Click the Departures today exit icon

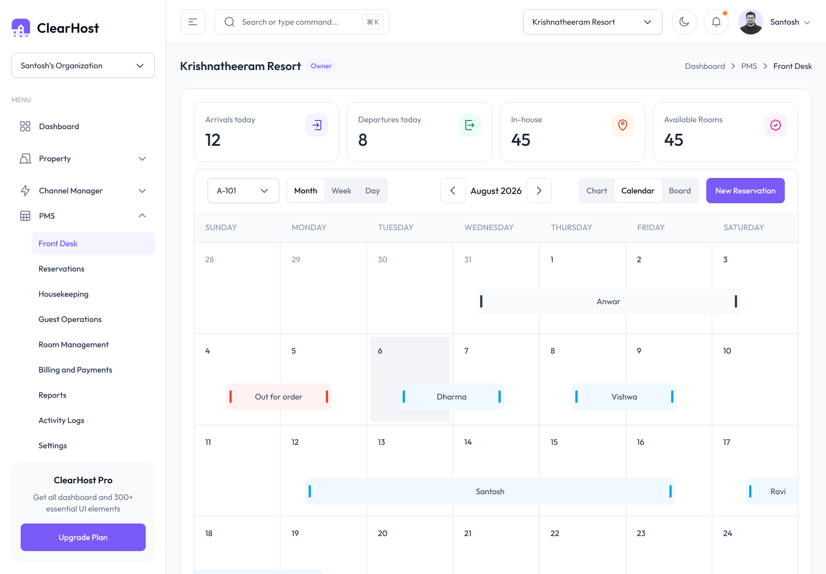[x=469, y=125]
